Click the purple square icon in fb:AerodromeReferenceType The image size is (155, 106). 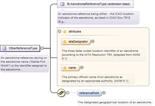[x=62, y=4]
